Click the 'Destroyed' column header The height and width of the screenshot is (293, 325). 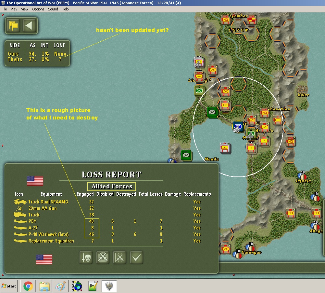tap(126, 194)
